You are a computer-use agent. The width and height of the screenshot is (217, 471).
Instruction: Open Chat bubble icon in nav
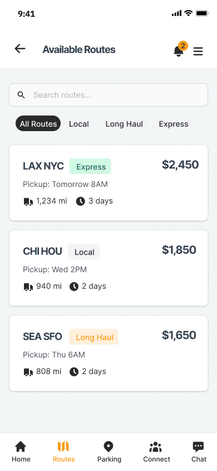199,452
